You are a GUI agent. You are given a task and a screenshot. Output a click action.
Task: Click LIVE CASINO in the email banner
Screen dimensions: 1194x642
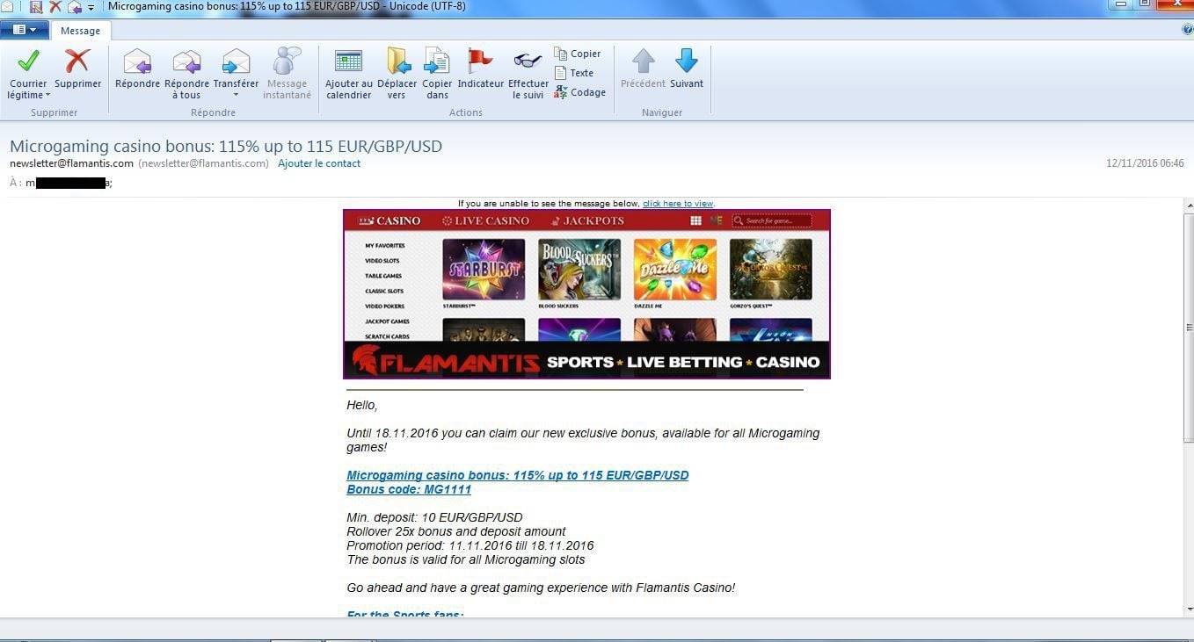pyautogui.click(x=485, y=220)
